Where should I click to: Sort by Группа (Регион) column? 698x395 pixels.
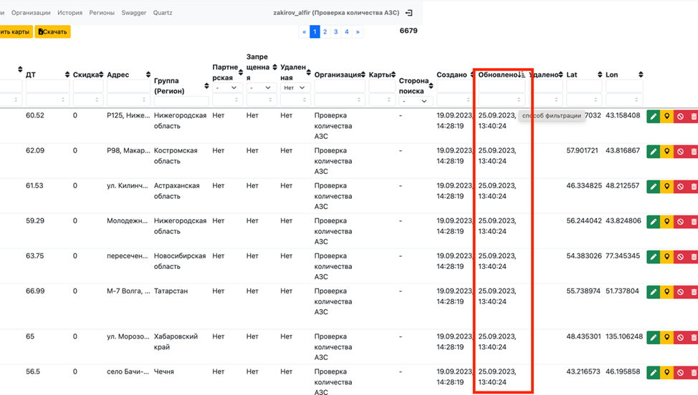click(206, 86)
